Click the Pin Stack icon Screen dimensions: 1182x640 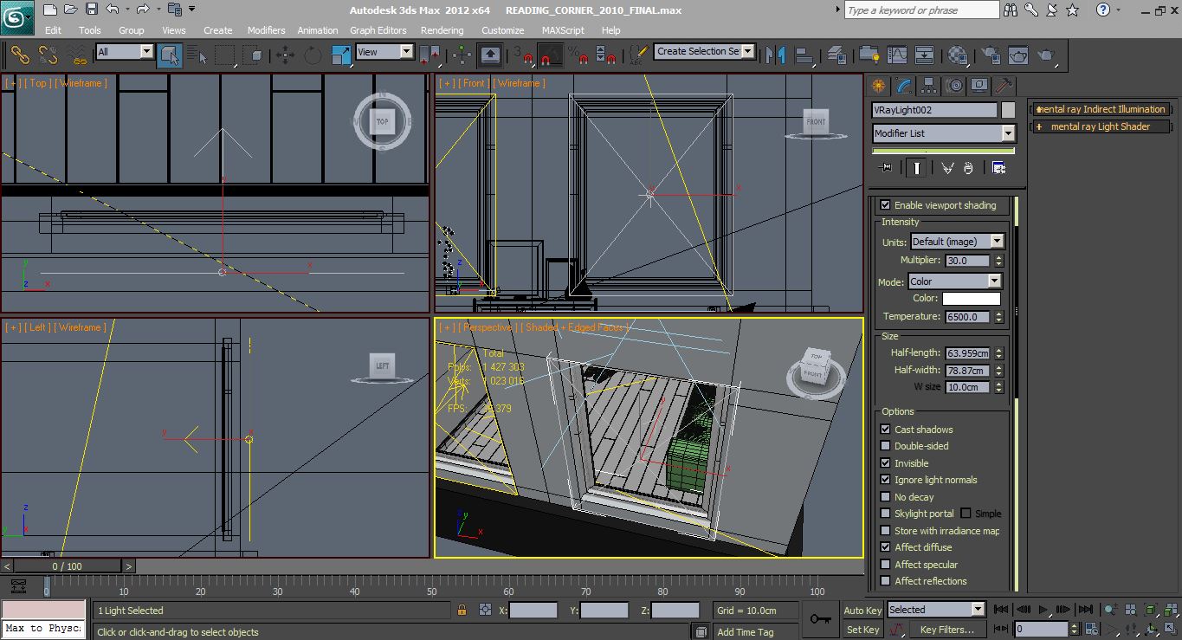tap(884, 168)
